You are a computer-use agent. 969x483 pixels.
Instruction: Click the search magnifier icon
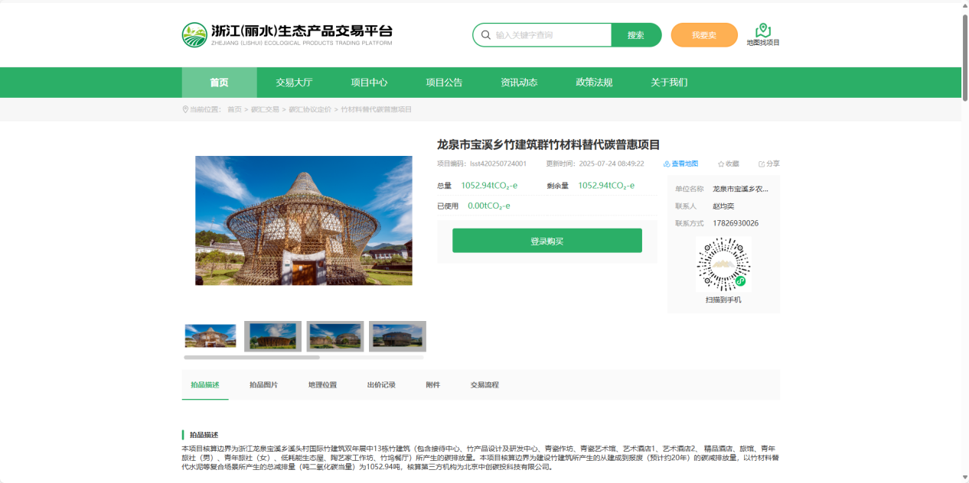coord(485,35)
